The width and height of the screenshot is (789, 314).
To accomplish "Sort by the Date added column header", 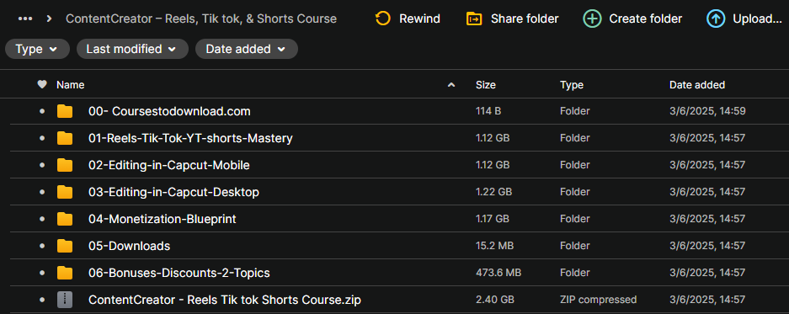I will click(697, 85).
